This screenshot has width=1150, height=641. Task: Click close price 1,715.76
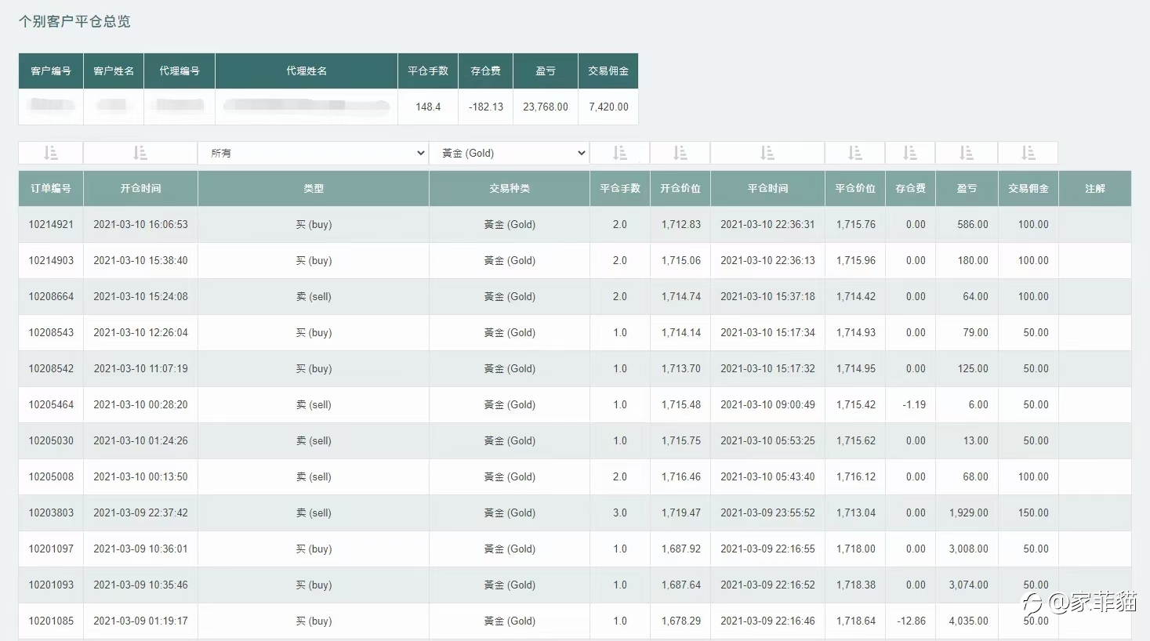click(855, 224)
